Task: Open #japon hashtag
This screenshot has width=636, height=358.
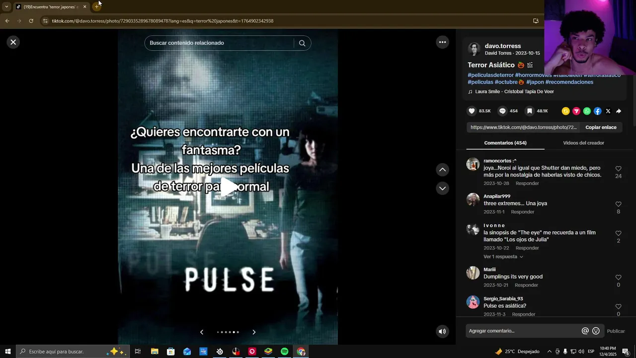Action: 535,82
